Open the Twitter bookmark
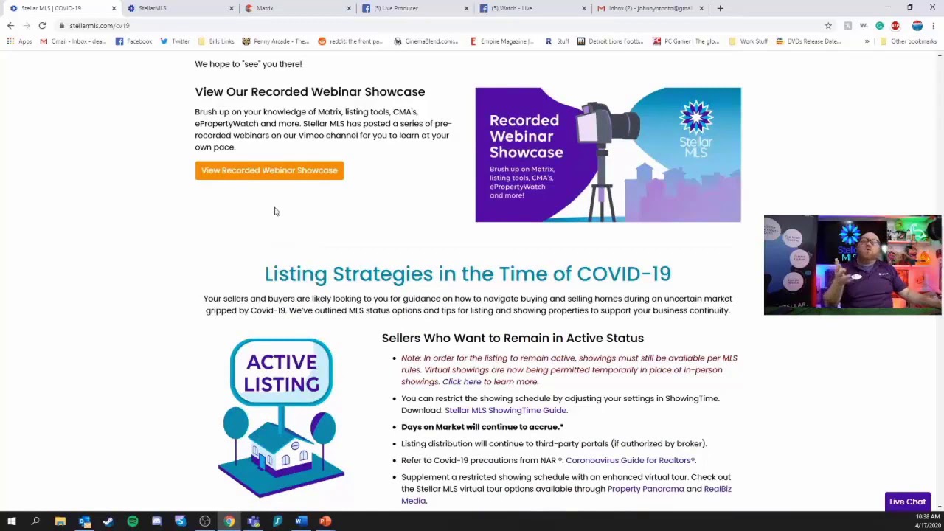The width and height of the screenshot is (944, 531). pyautogui.click(x=175, y=41)
